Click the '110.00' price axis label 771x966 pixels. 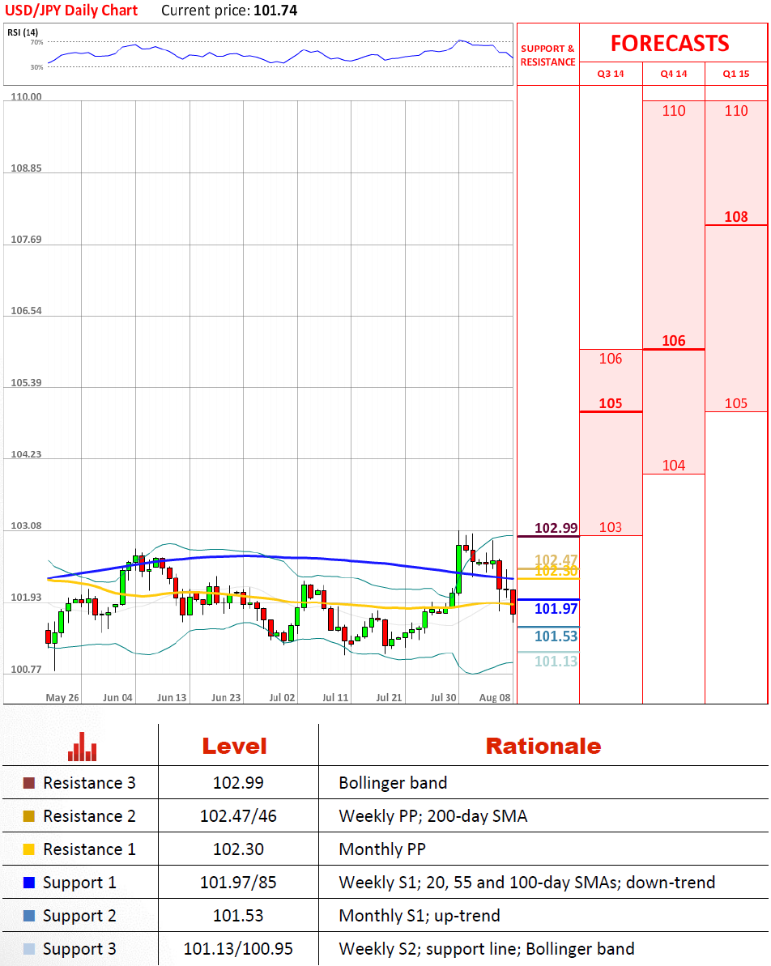[x=26, y=96]
